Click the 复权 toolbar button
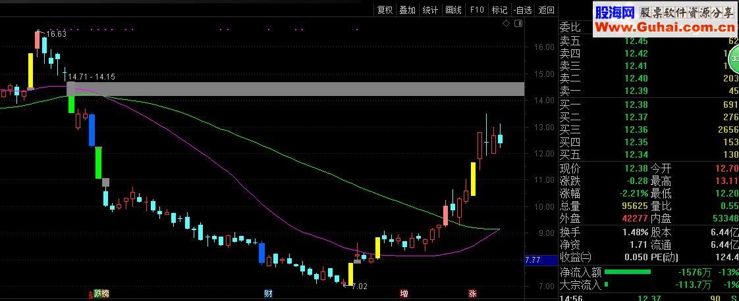The height and width of the screenshot is (301, 739). coord(385,10)
